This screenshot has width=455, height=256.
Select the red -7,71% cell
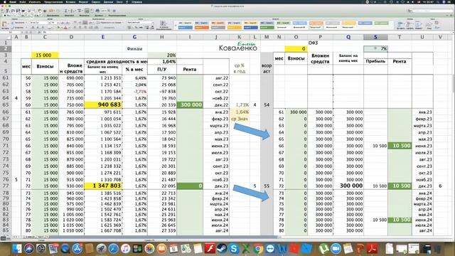click(x=134, y=92)
